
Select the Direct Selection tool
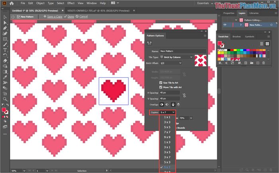click(x=5, y=23)
